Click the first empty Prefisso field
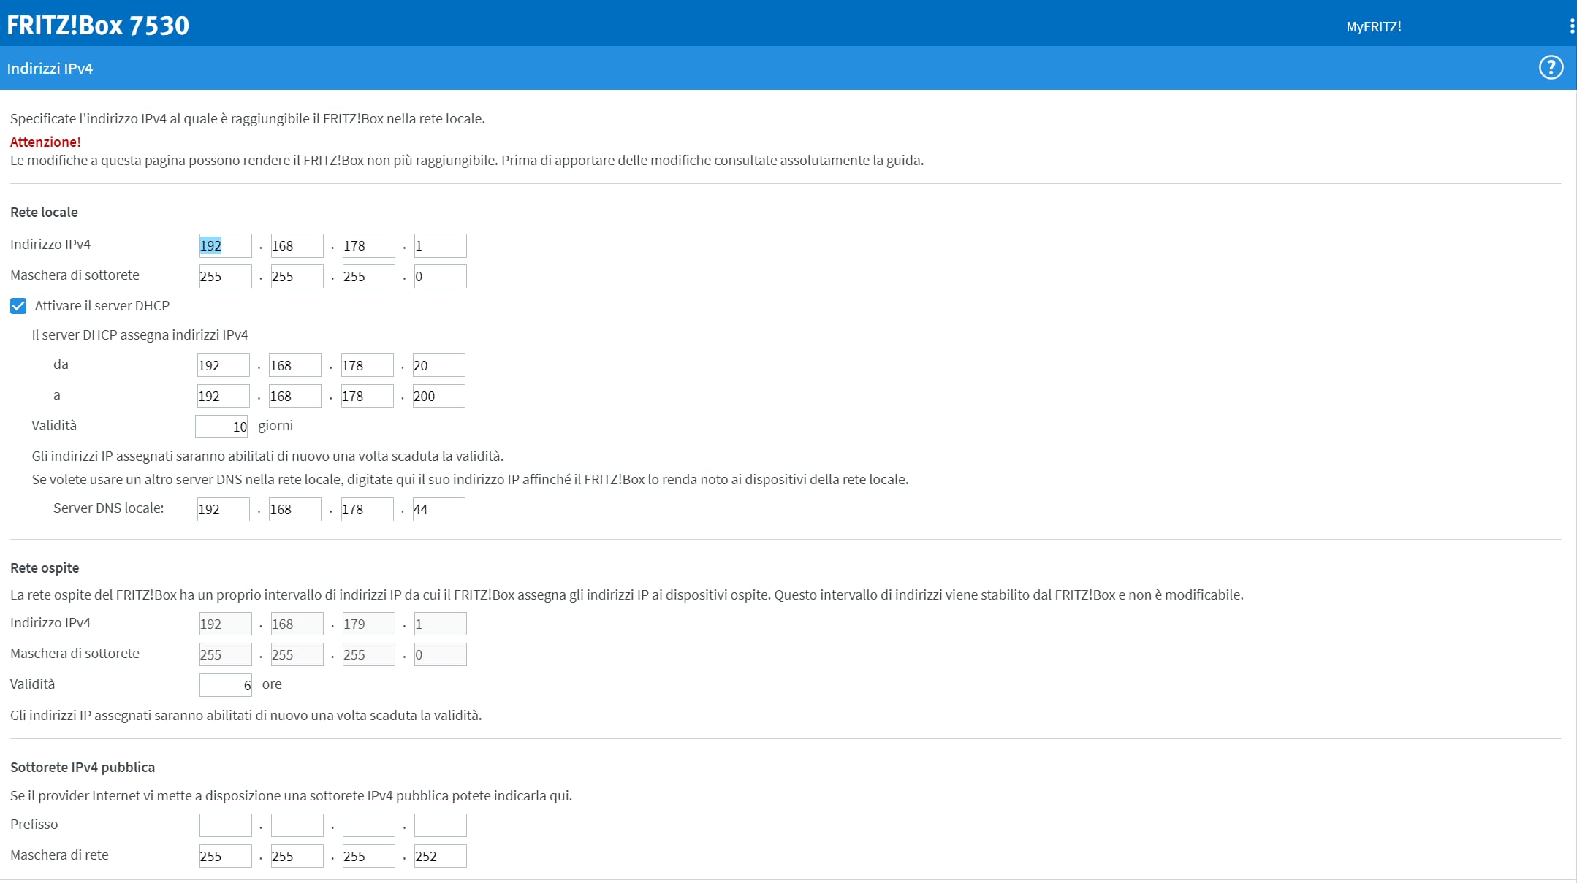Image resolution: width=1577 pixels, height=883 pixels. coord(225,825)
